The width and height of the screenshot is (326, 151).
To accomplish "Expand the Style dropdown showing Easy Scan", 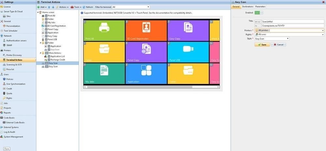I will pos(272,39).
